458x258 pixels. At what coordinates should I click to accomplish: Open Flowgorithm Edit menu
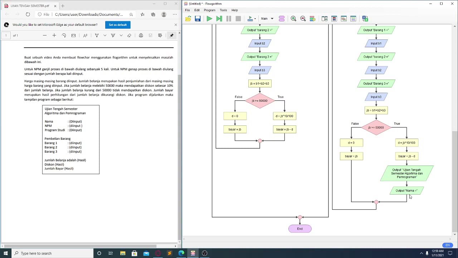(x=197, y=10)
